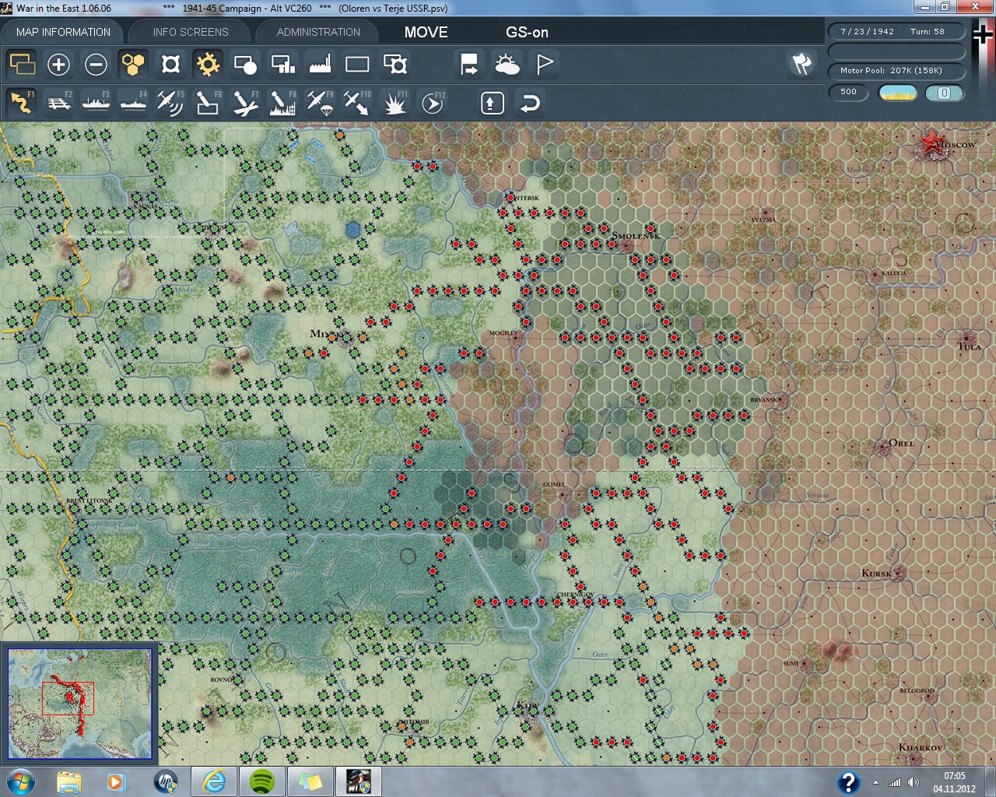This screenshot has width=996, height=797.
Task: Switch to the INFO SCREENS tab
Action: tap(191, 32)
